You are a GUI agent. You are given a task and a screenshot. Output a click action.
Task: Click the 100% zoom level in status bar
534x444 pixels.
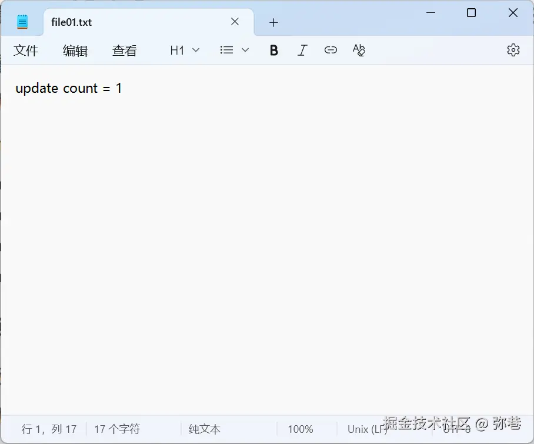300,429
